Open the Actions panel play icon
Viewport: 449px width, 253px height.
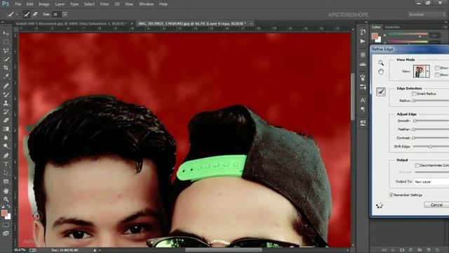363,41
